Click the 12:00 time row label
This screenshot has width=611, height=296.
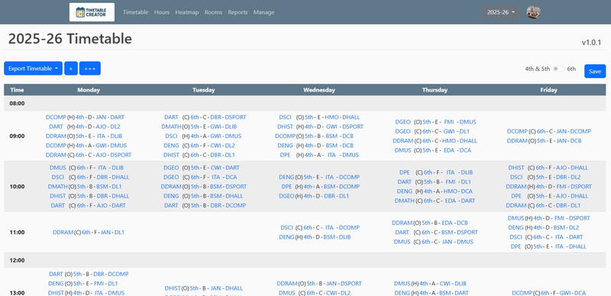(x=17, y=260)
